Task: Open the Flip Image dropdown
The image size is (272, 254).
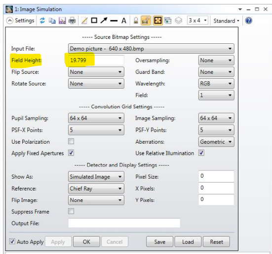Action: click(x=96, y=200)
